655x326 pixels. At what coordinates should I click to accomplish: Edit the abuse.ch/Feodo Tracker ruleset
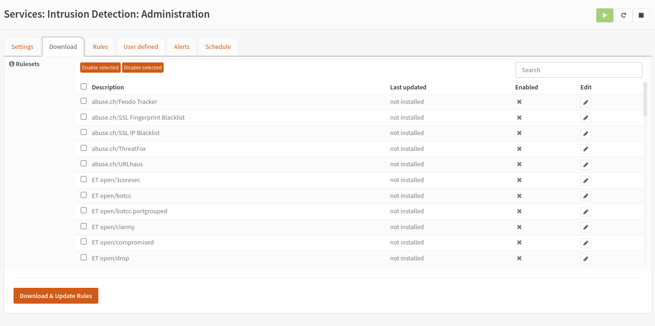(586, 102)
